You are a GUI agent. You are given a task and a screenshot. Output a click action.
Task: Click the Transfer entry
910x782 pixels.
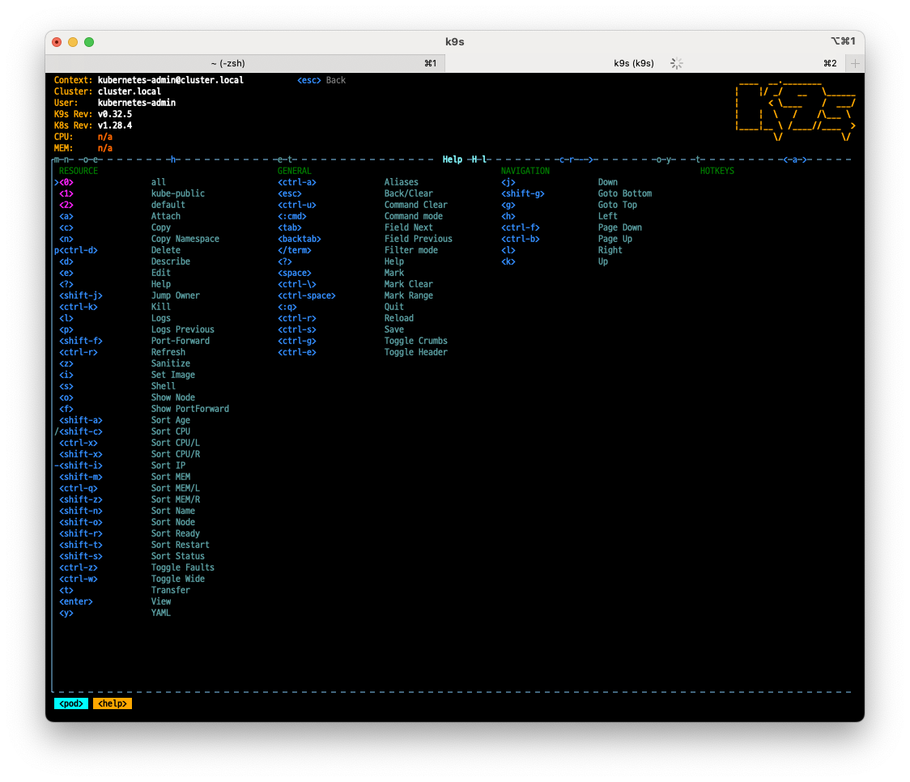pyautogui.click(x=171, y=590)
